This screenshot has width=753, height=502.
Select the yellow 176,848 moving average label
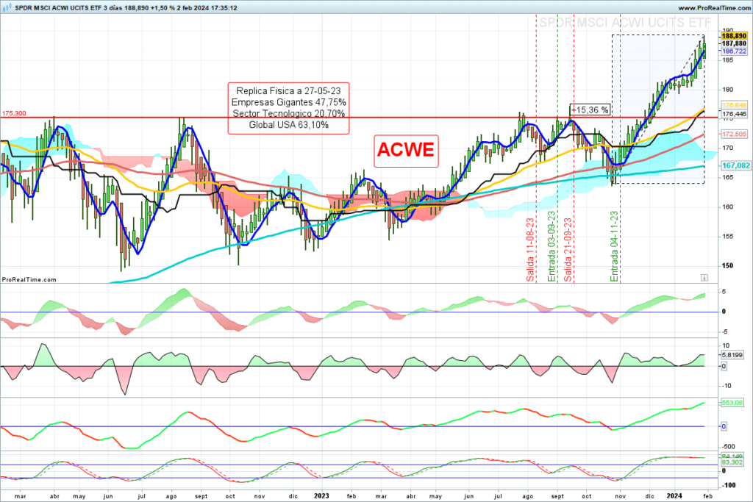pyautogui.click(x=734, y=105)
